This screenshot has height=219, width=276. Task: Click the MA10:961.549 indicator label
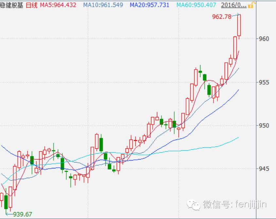click(103, 5)
